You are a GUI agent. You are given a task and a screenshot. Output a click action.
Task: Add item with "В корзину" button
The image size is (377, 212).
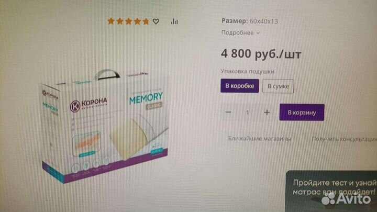tap(302, 112)
